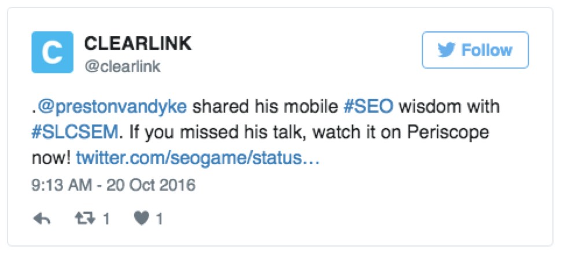Select the #SEO hashtag
The width and height of the screenshot is (564, 257).
[369, 107]
